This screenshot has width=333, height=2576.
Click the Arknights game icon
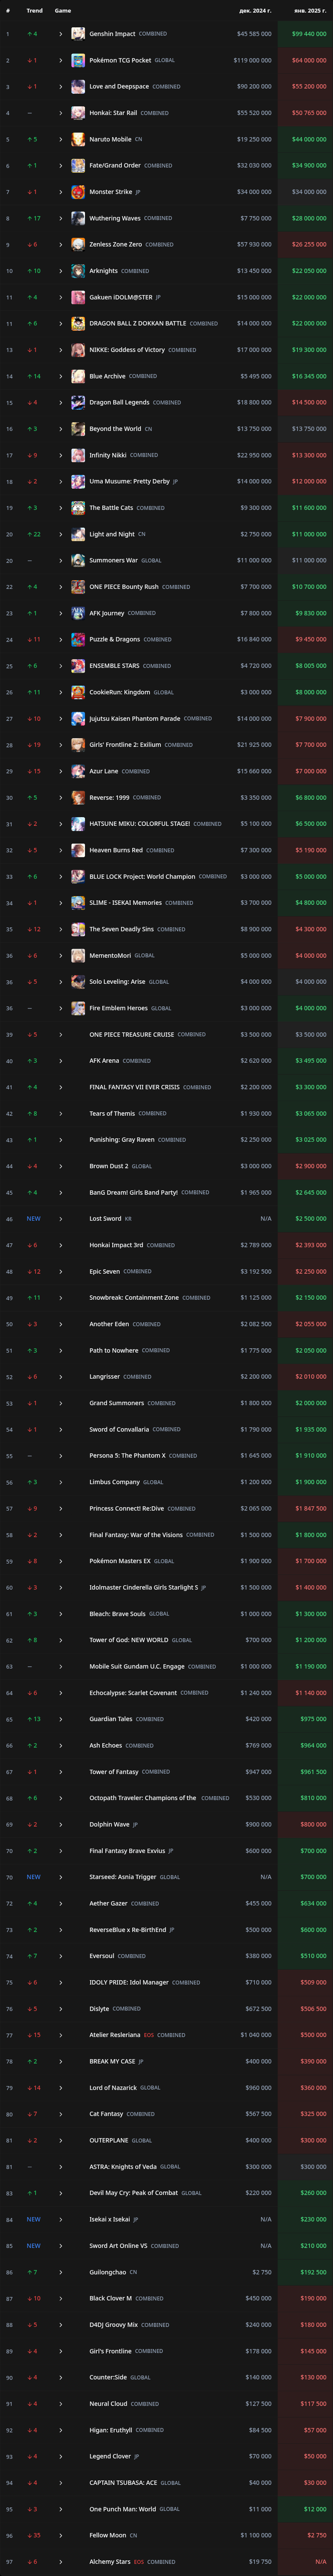(x=78, y=271)
